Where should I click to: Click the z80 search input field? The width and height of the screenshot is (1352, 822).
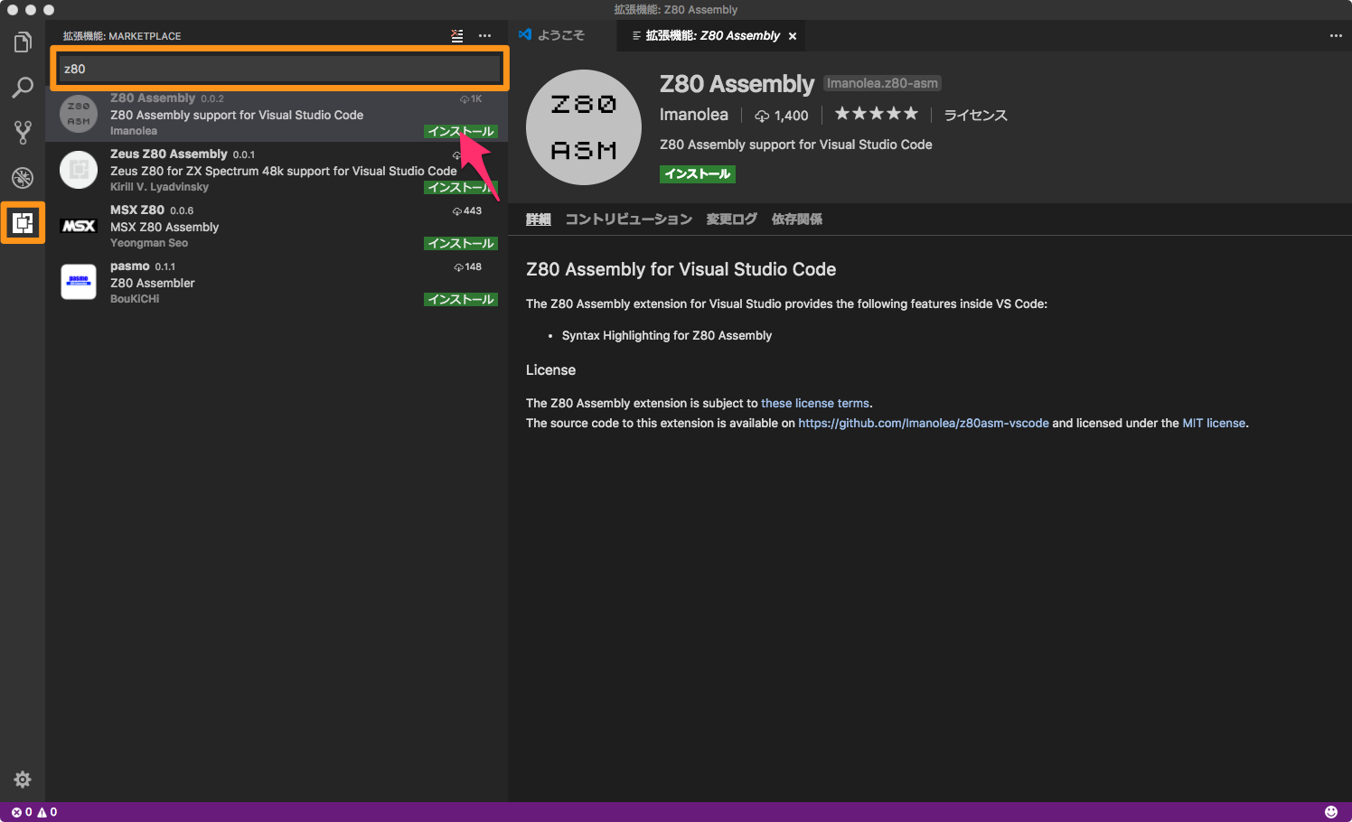click(278, 68)
